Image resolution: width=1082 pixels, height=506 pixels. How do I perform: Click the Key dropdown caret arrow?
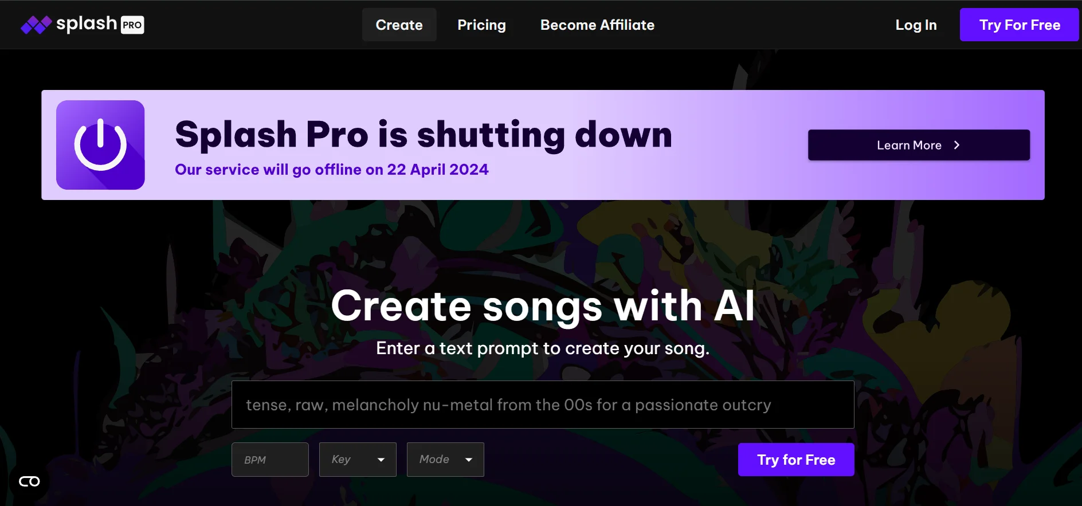coord(381,460)
